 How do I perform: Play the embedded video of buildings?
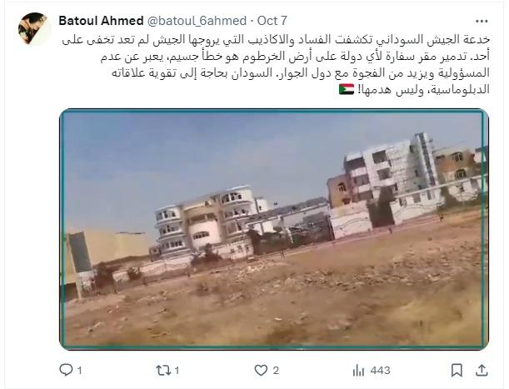(274, 229)
